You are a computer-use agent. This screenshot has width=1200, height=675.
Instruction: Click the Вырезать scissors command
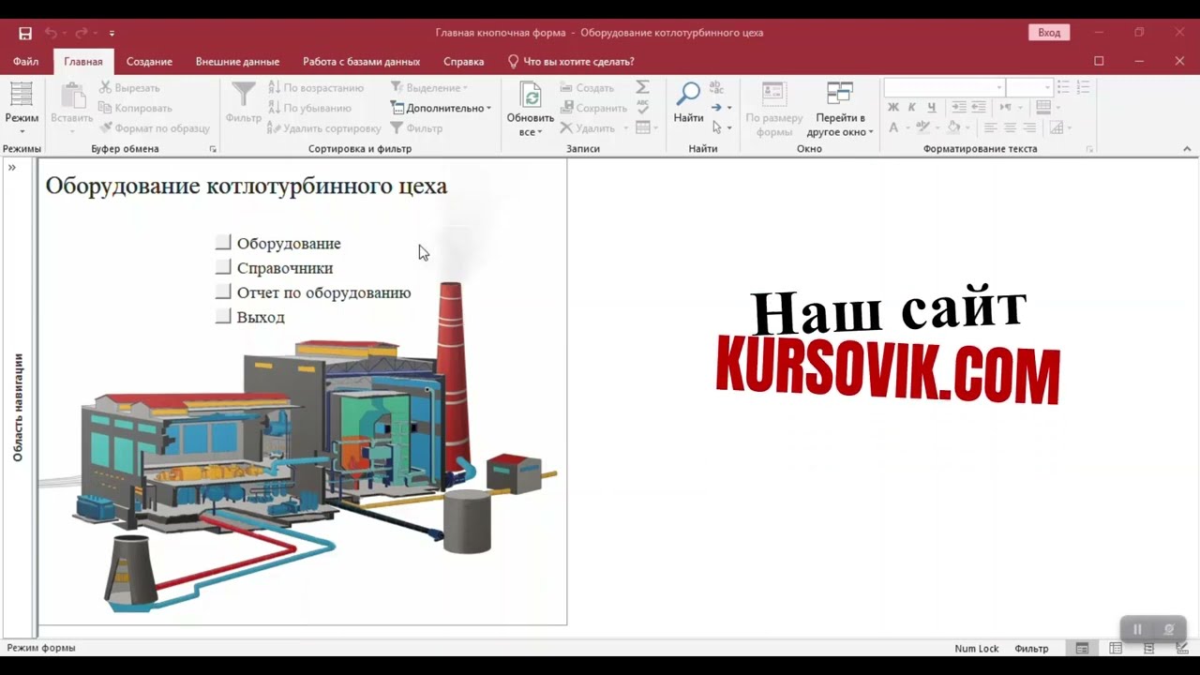click(x=129, y=87)
